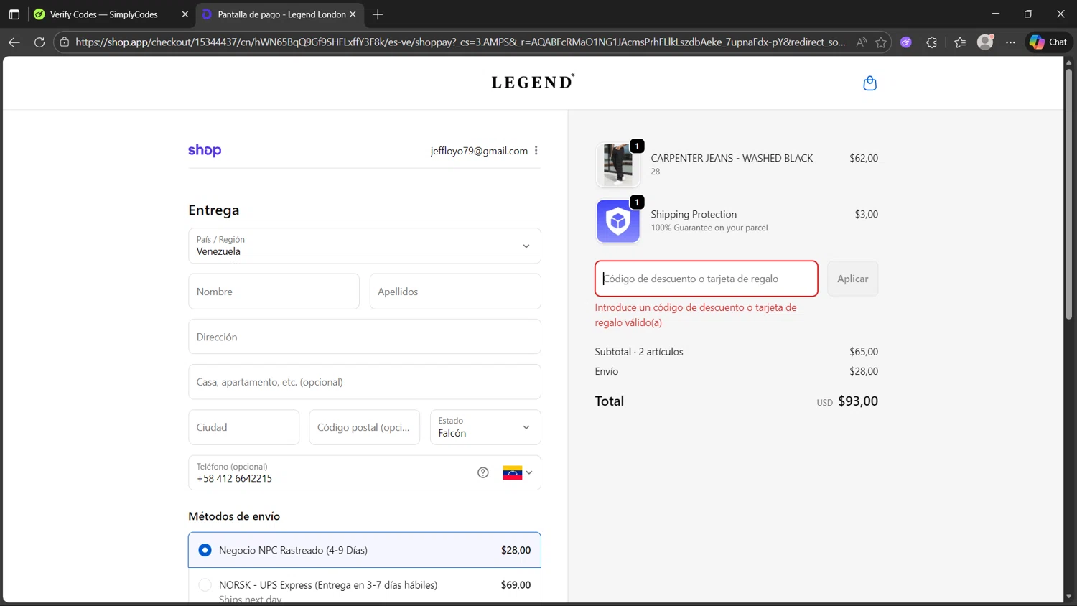
Task: Click the Ciudad input field
Action: pyautogui.click(x=243, y=427)
